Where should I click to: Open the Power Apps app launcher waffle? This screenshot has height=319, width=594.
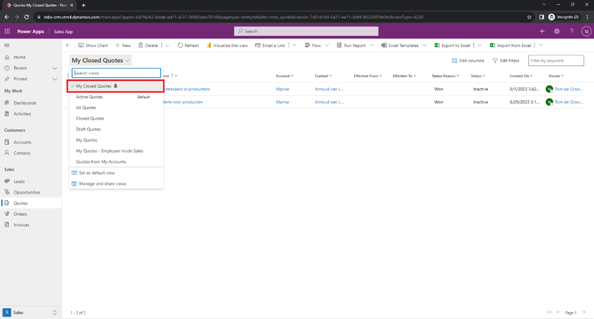click(x=7, y=32)
